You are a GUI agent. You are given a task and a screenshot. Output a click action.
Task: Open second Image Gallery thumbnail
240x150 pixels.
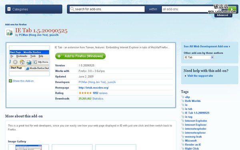(x=72, y=147)
